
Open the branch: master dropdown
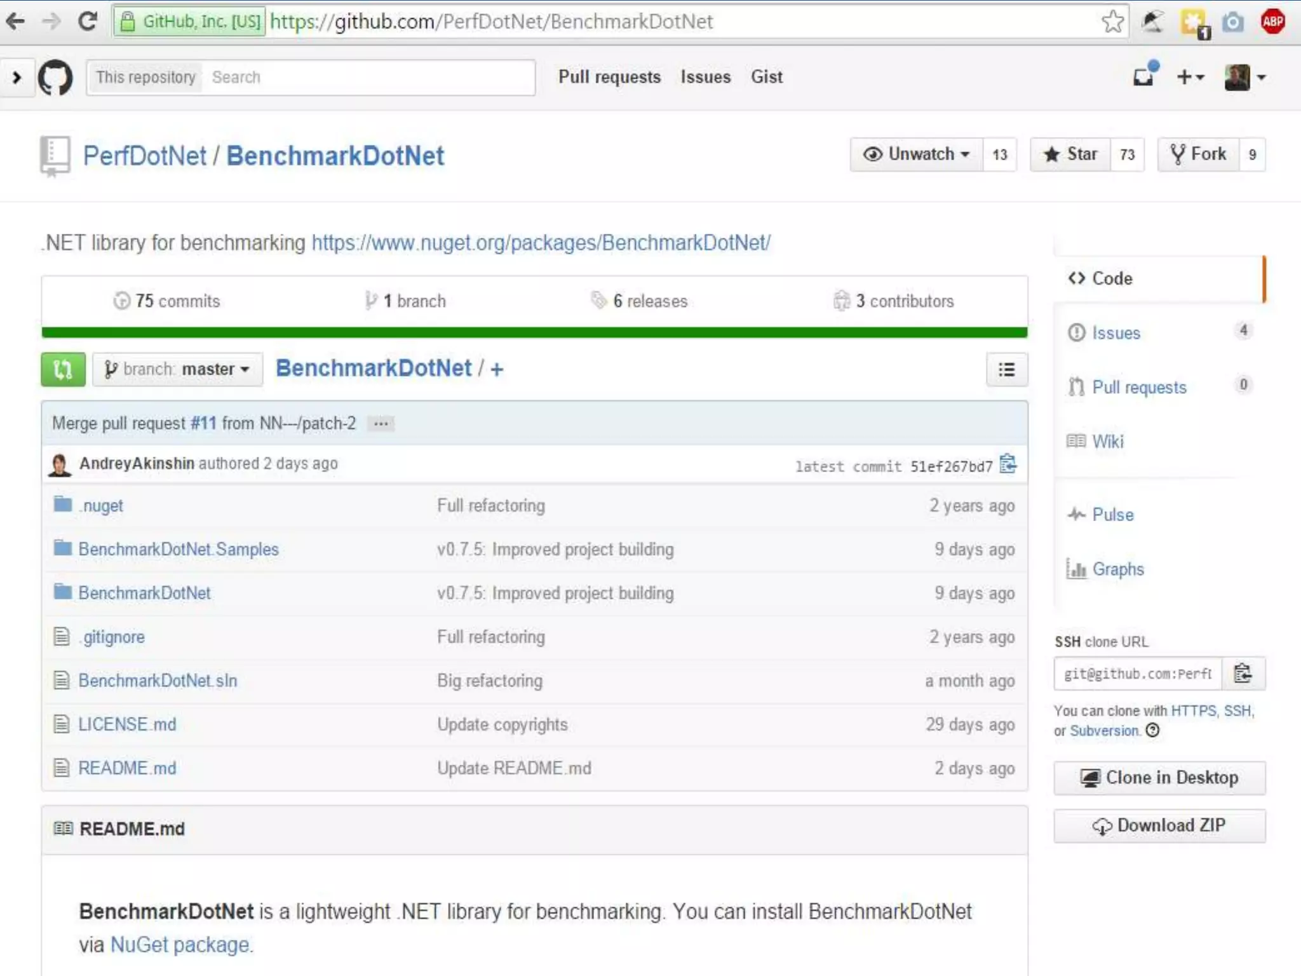click(177, 369)
